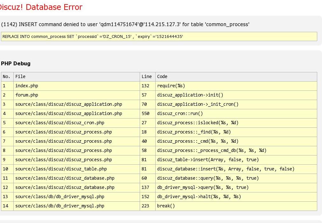Click the db_driver_mysql->halt code cell
The width and height of the screenshot is (322, 223).
pos(236,197)
